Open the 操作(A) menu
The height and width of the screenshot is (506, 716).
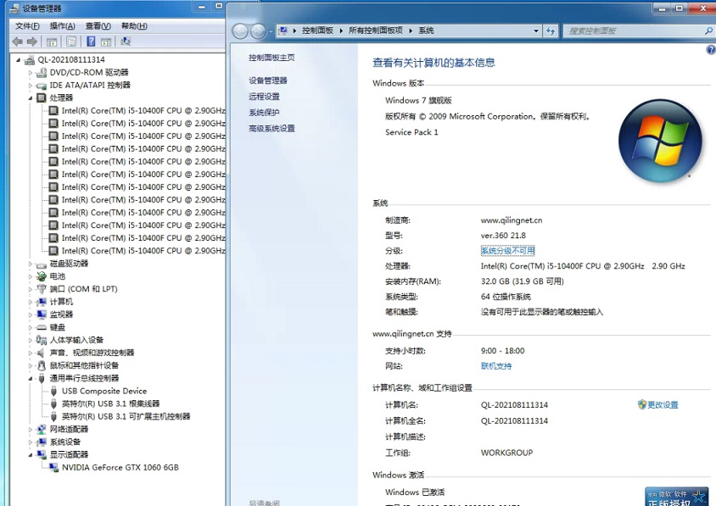coord(63,26)
